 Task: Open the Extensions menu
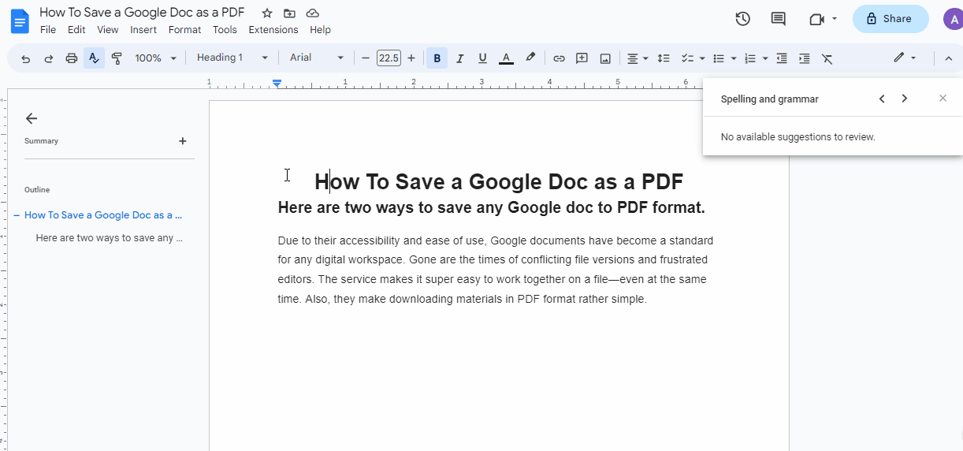tap(273, 30)
